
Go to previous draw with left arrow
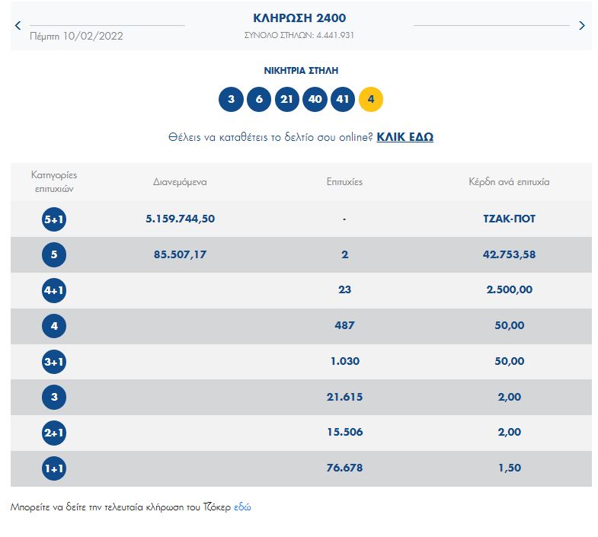(18, 26)
